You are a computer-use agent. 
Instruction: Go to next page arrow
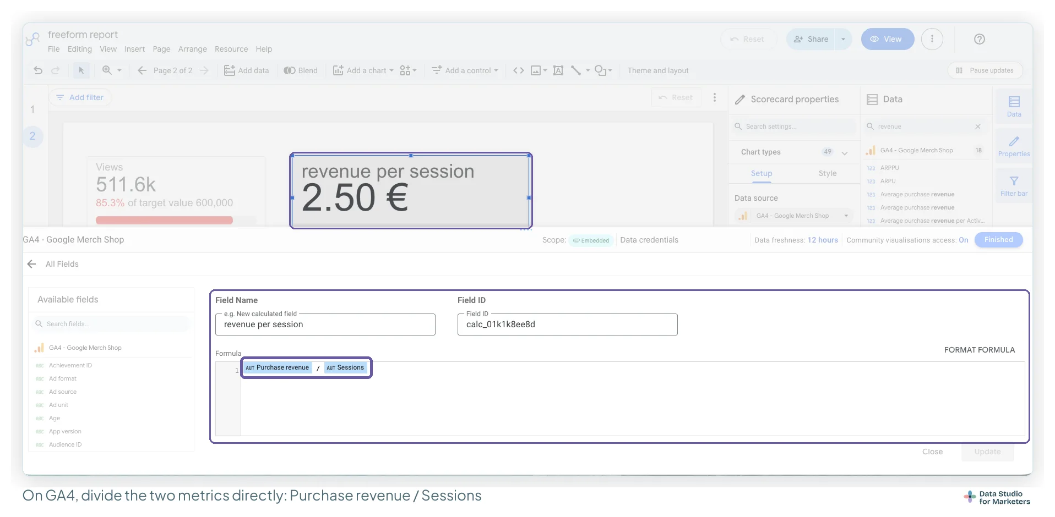click(204, 70)
